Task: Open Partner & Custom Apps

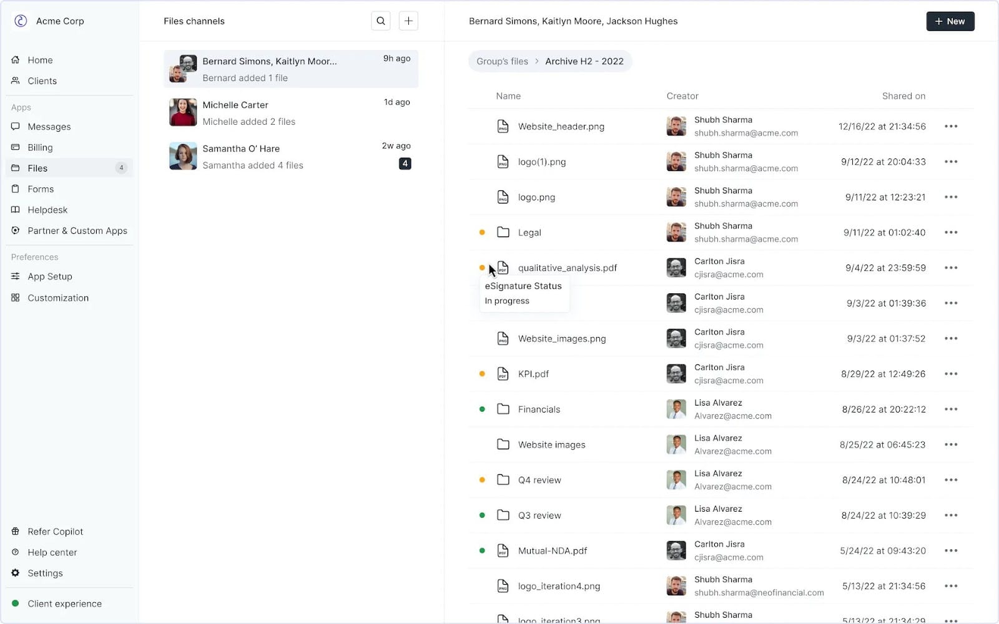Action: (77, 230)
